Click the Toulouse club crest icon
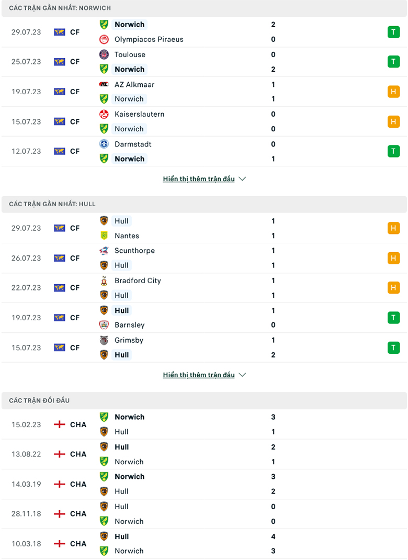Viewport: 408px width, 560px height. (104, 54)
